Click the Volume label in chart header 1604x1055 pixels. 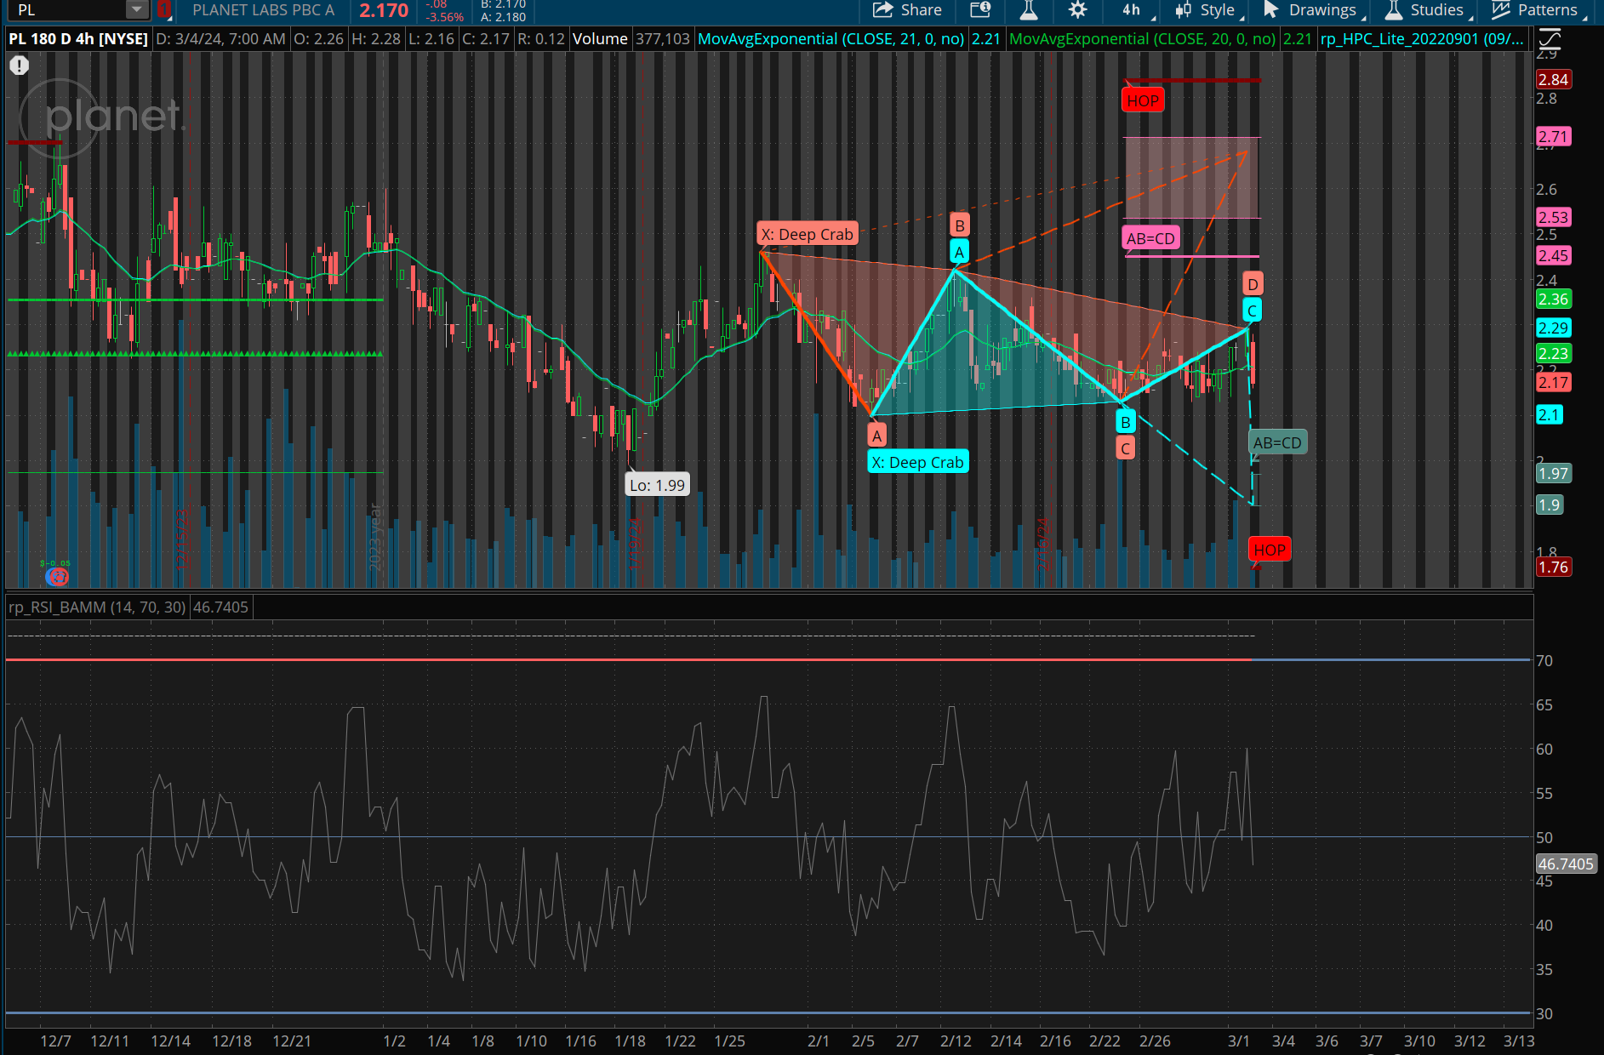click(x=600, y=39)
